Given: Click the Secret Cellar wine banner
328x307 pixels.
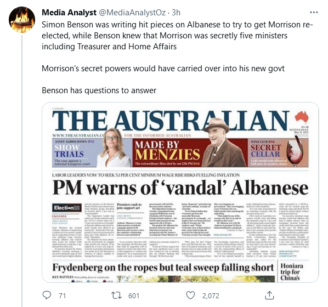Looking at the screenshot, I should pyautogui.click(x=278, y=153).
